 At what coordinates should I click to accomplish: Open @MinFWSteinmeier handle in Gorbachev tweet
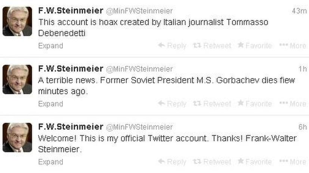139,69
